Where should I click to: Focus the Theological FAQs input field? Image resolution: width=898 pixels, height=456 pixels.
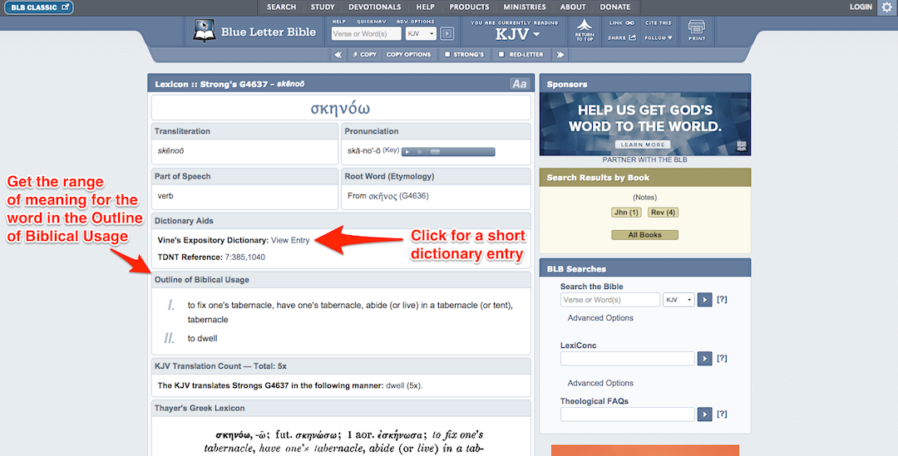point(627,414)
